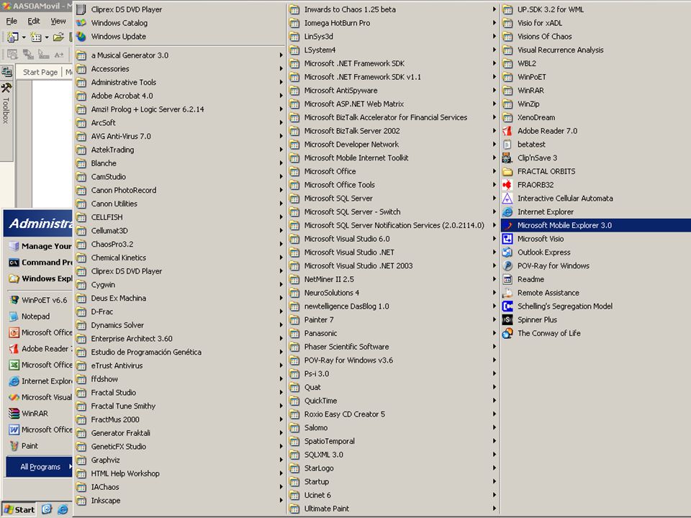Image resolution: width=691 pixels, height=518 pixels.
Task: Select the XenoDream folder
Action: point(596,117)
